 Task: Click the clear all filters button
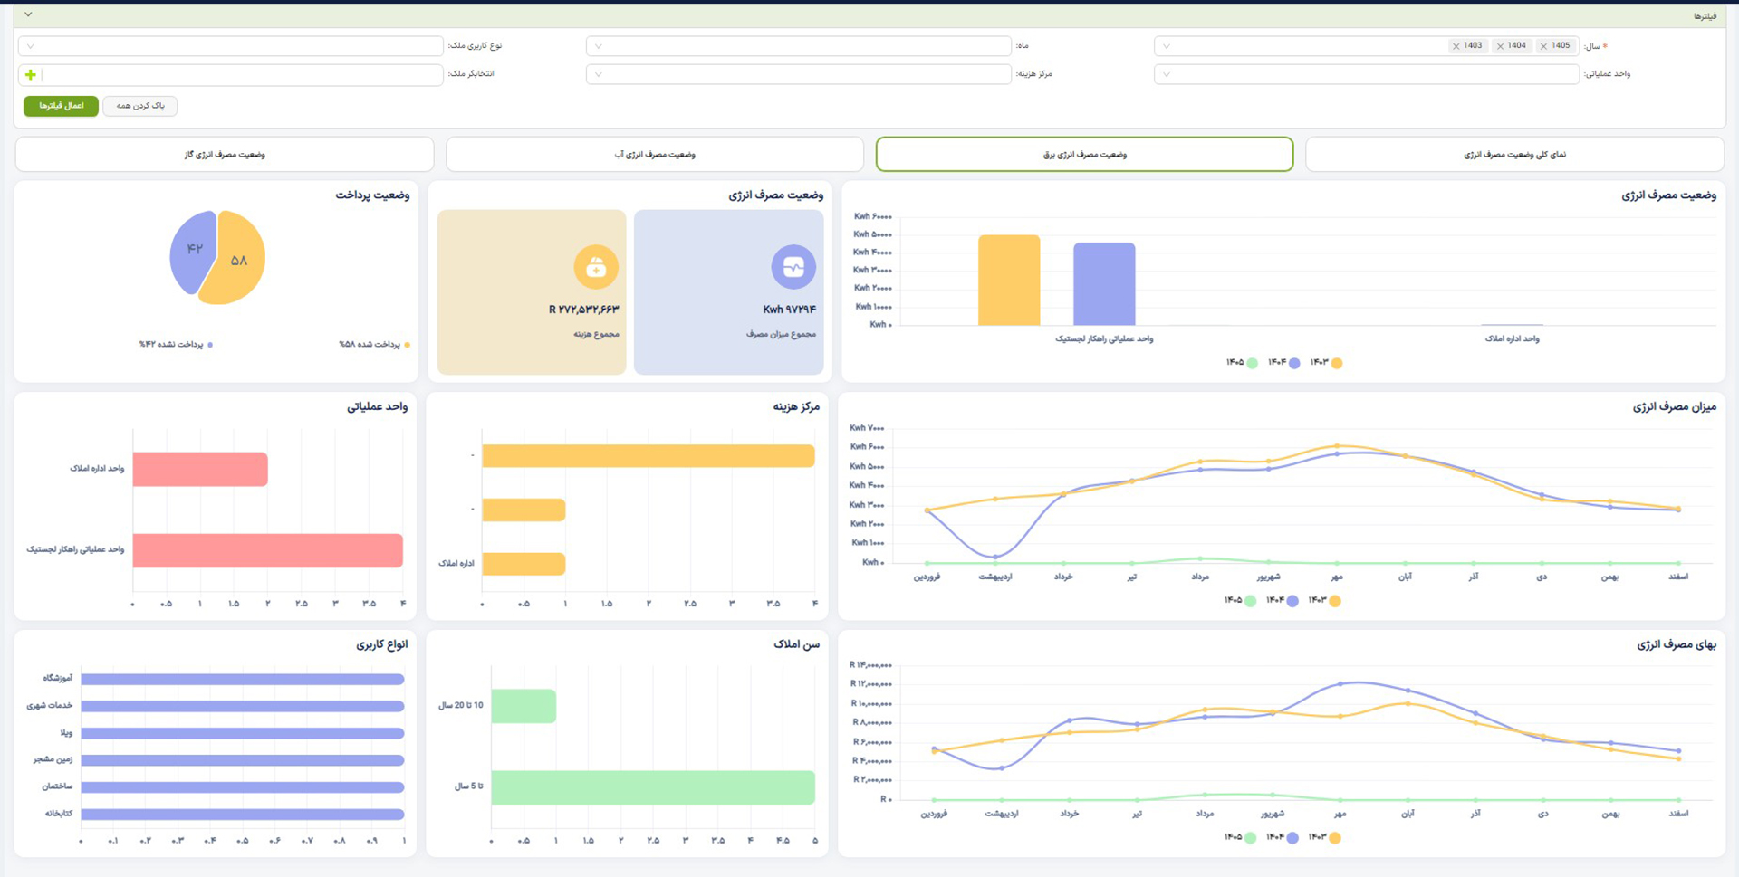click(x=140, y=106)
